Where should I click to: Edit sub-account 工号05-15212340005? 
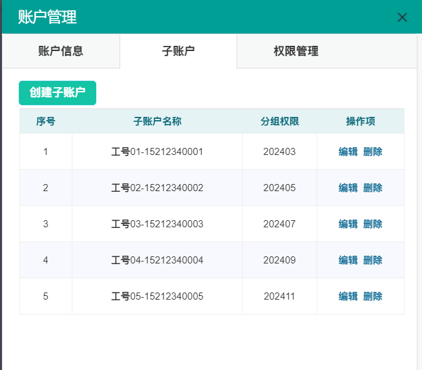pyautogui.click(x=348, y=296)
